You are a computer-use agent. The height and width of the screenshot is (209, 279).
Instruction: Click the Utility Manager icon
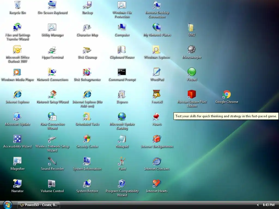click(52, 27)
